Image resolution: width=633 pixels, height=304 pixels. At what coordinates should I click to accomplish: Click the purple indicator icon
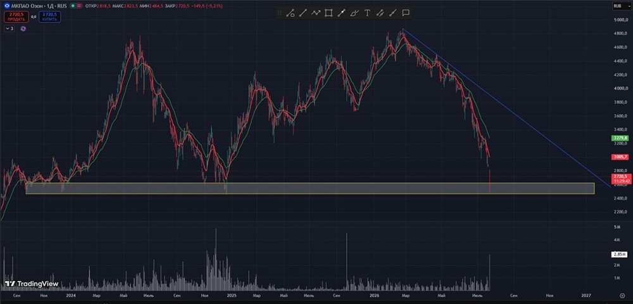pyautogui.click(x=23, y=28)
